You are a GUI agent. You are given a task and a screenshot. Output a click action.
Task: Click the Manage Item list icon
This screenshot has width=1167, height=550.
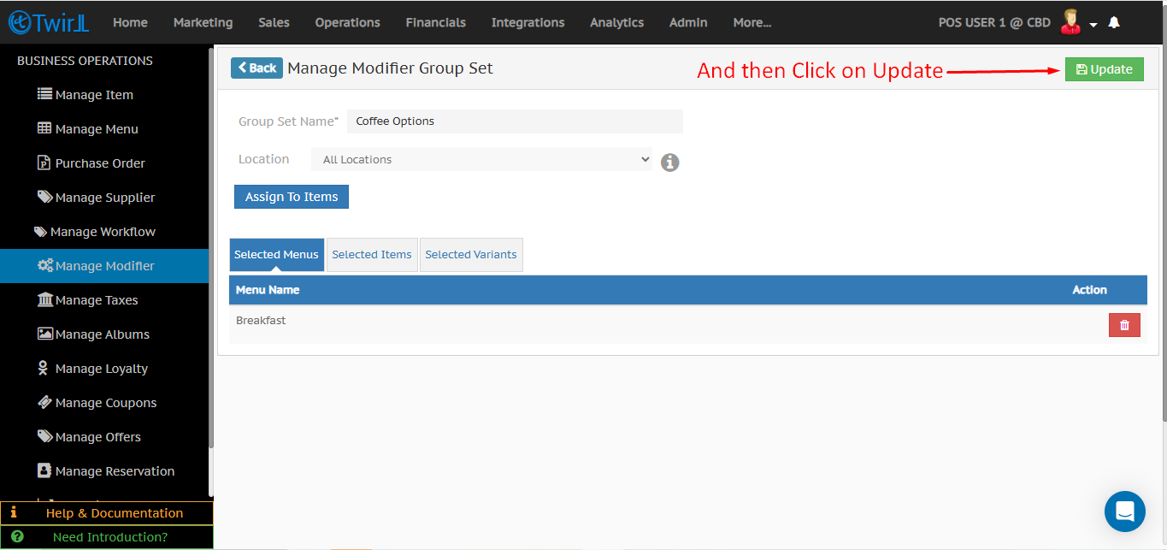pos(44,94)
